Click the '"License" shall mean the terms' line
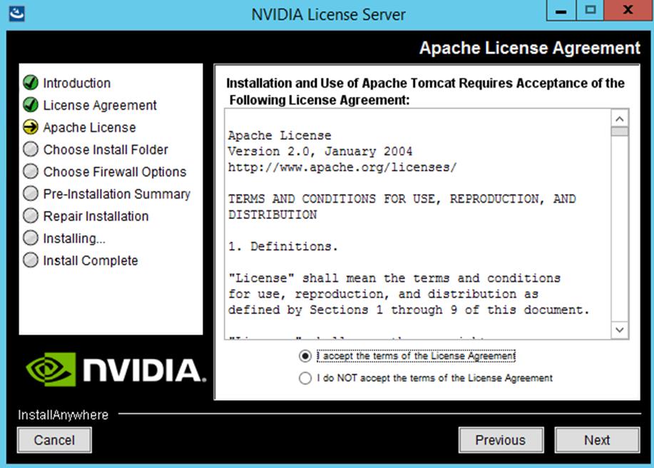Viewport: 654px width, 468px height. tap(394, 278)
